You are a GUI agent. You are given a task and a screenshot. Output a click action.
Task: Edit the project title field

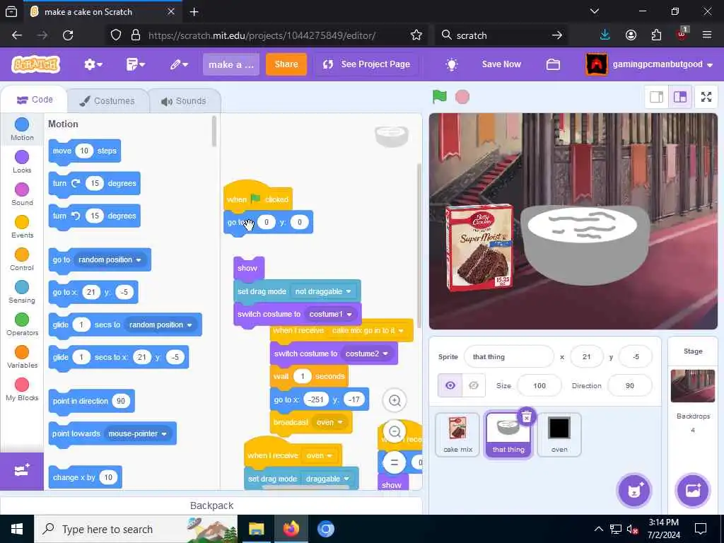pyautogui.click(x=231, y=64)
